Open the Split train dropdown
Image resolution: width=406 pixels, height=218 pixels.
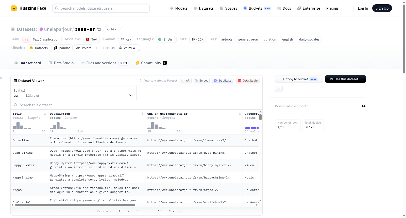click(x=74, y=93)
